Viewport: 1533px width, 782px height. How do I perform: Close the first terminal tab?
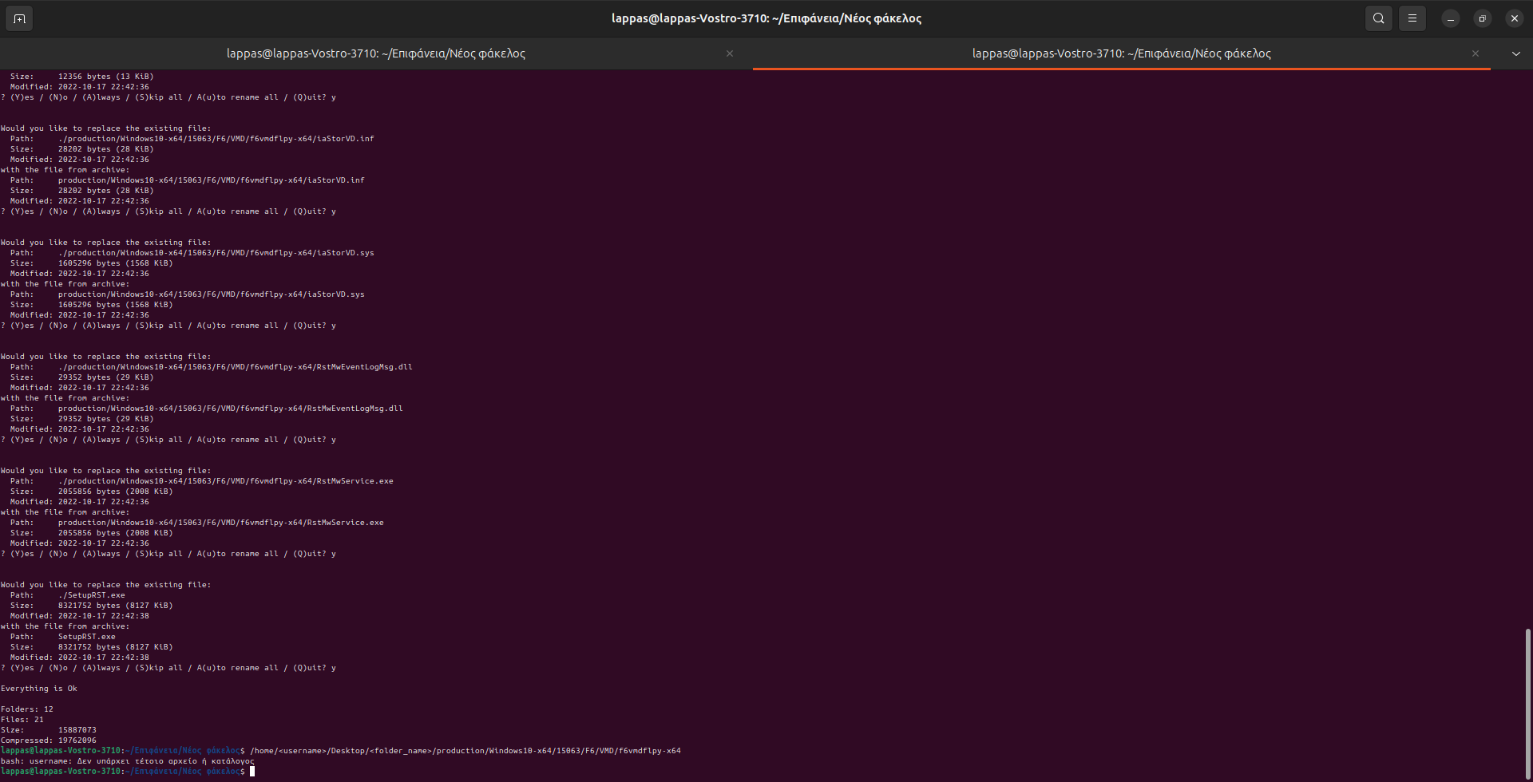click(729, 53)
